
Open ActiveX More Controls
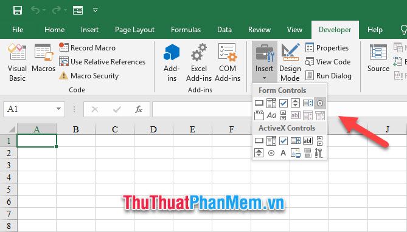click(x=320, y=153)
